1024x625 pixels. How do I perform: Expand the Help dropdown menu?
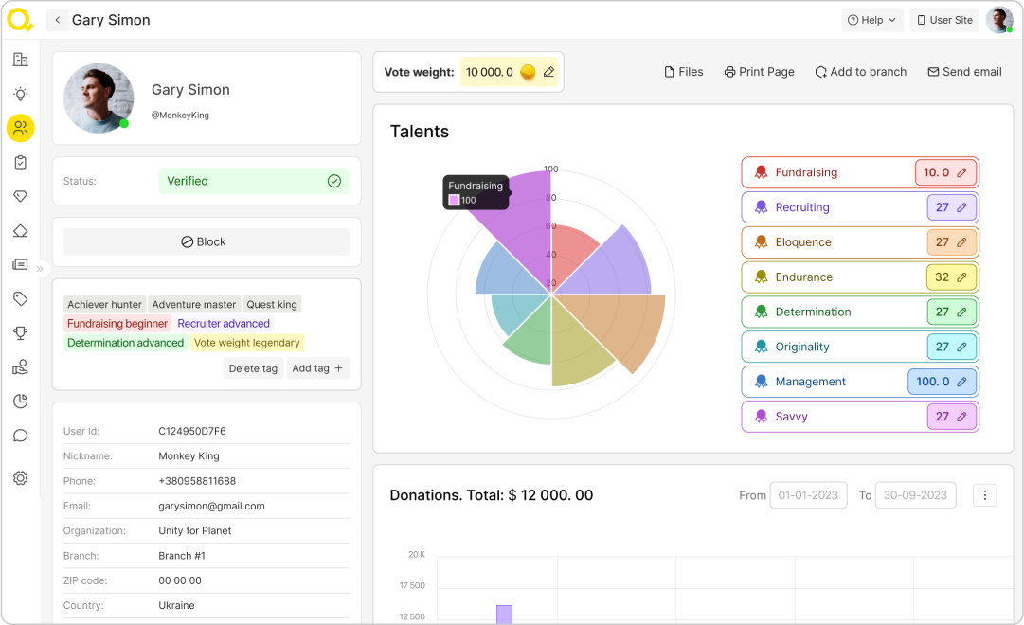click(x=871, y=20)
